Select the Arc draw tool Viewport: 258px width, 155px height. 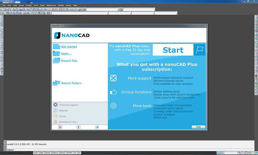2,34
